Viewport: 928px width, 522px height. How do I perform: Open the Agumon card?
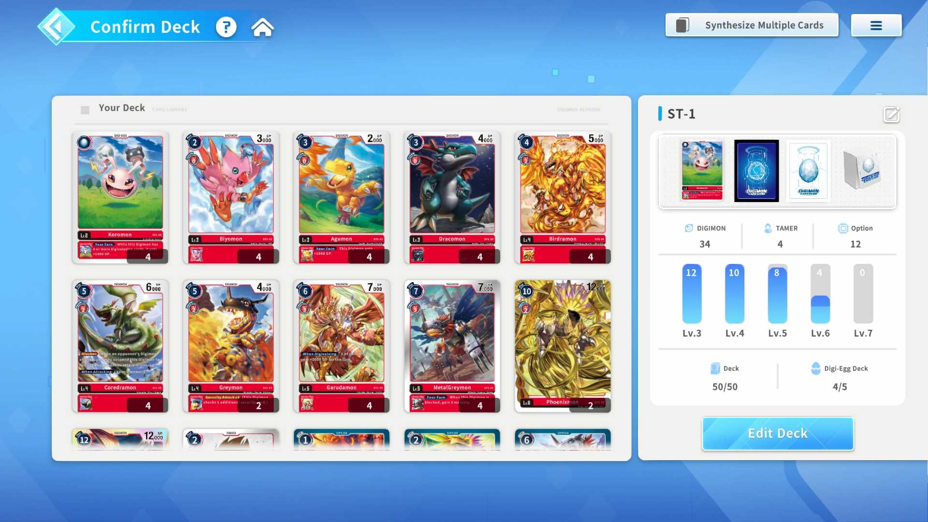[341, 198]
